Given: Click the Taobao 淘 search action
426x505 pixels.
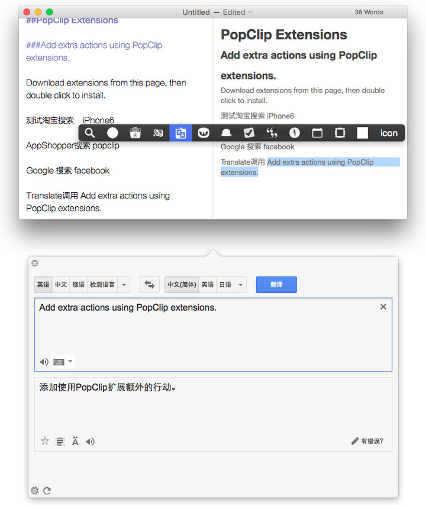Looking at the screenshot, I should click(x=158, y=133).
